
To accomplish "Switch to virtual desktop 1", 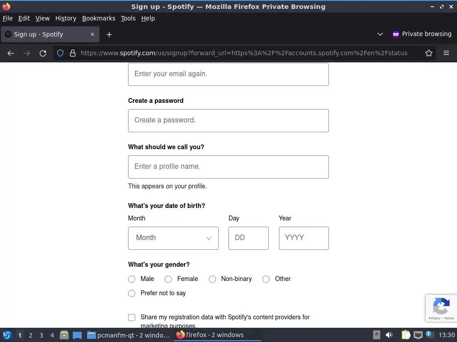I will 20,335.
